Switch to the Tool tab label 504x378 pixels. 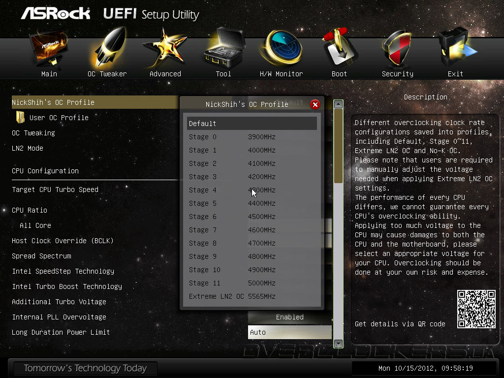[x=223, y=74]
